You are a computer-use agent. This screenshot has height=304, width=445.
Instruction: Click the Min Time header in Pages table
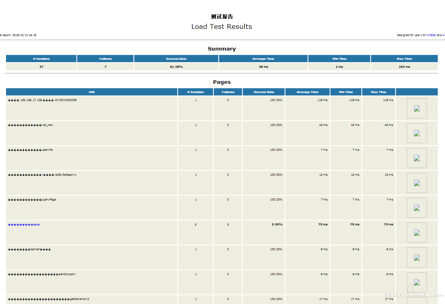(346, 92)
